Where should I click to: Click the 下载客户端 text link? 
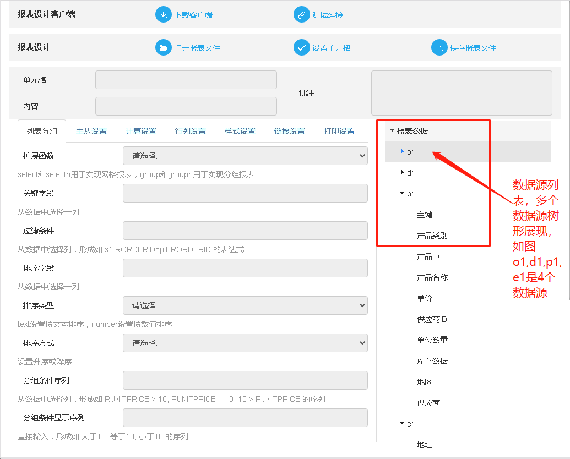point(193,15)
